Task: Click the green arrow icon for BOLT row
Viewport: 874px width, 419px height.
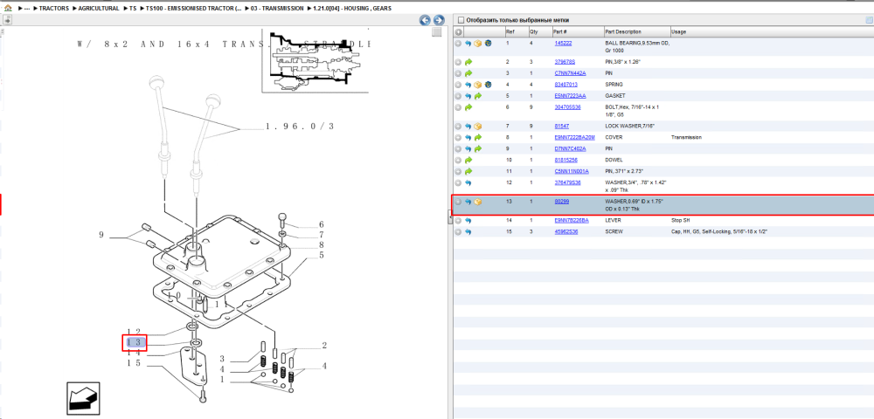Action: pyautogui.click(x=468, y=106)
